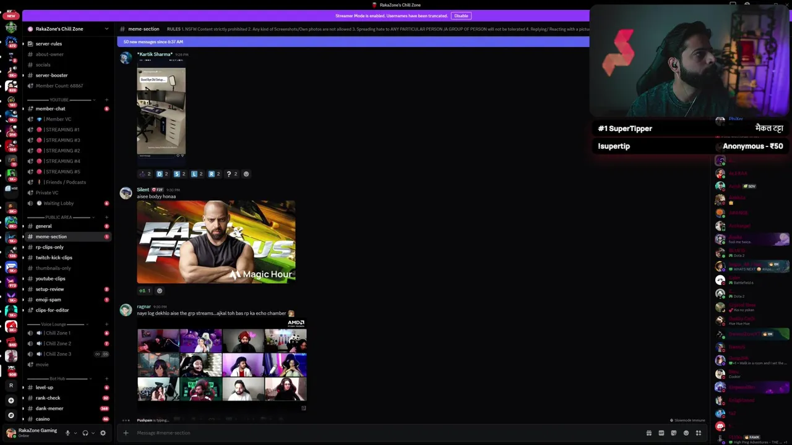Click the Add a Server plus icon

11,400
